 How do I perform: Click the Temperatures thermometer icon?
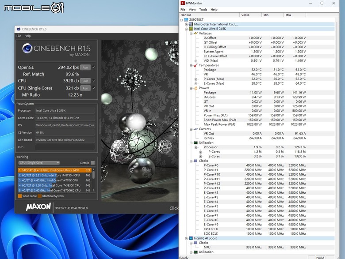pos(195,65)
